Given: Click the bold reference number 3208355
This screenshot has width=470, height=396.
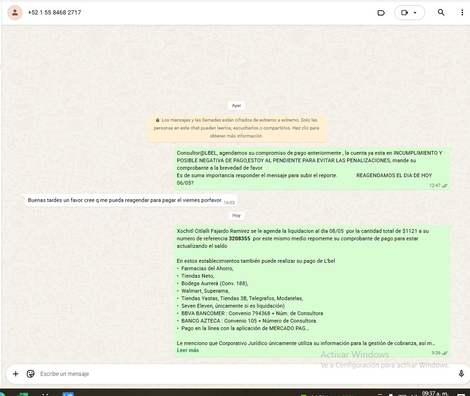Looking at the screenshot, I should click(239, 238).
